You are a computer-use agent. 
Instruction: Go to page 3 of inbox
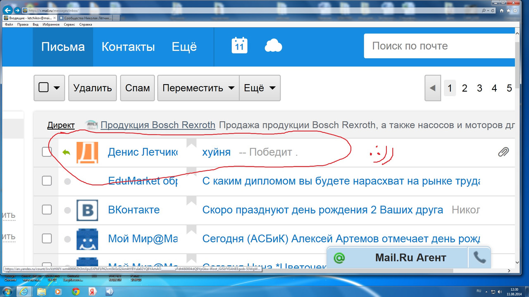pyautogui.click(x=479, y=88)
